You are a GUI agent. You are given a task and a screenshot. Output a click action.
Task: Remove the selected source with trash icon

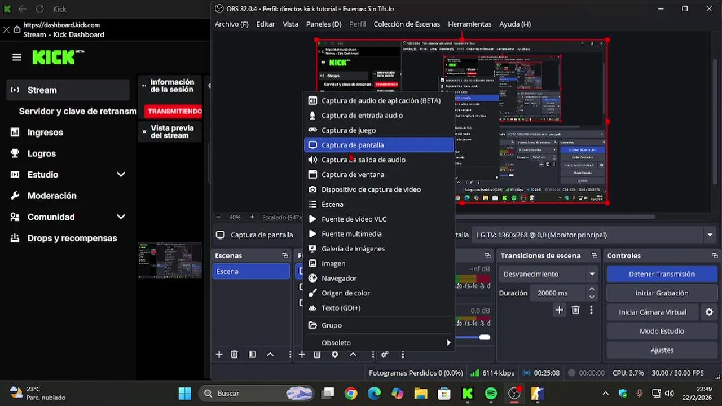click(x=317, y=354)
